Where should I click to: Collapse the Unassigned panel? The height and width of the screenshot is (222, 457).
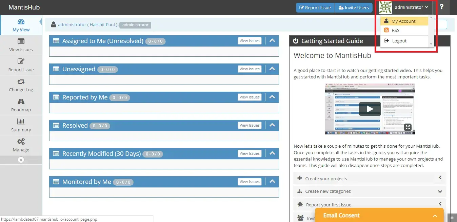coord(272,69)
